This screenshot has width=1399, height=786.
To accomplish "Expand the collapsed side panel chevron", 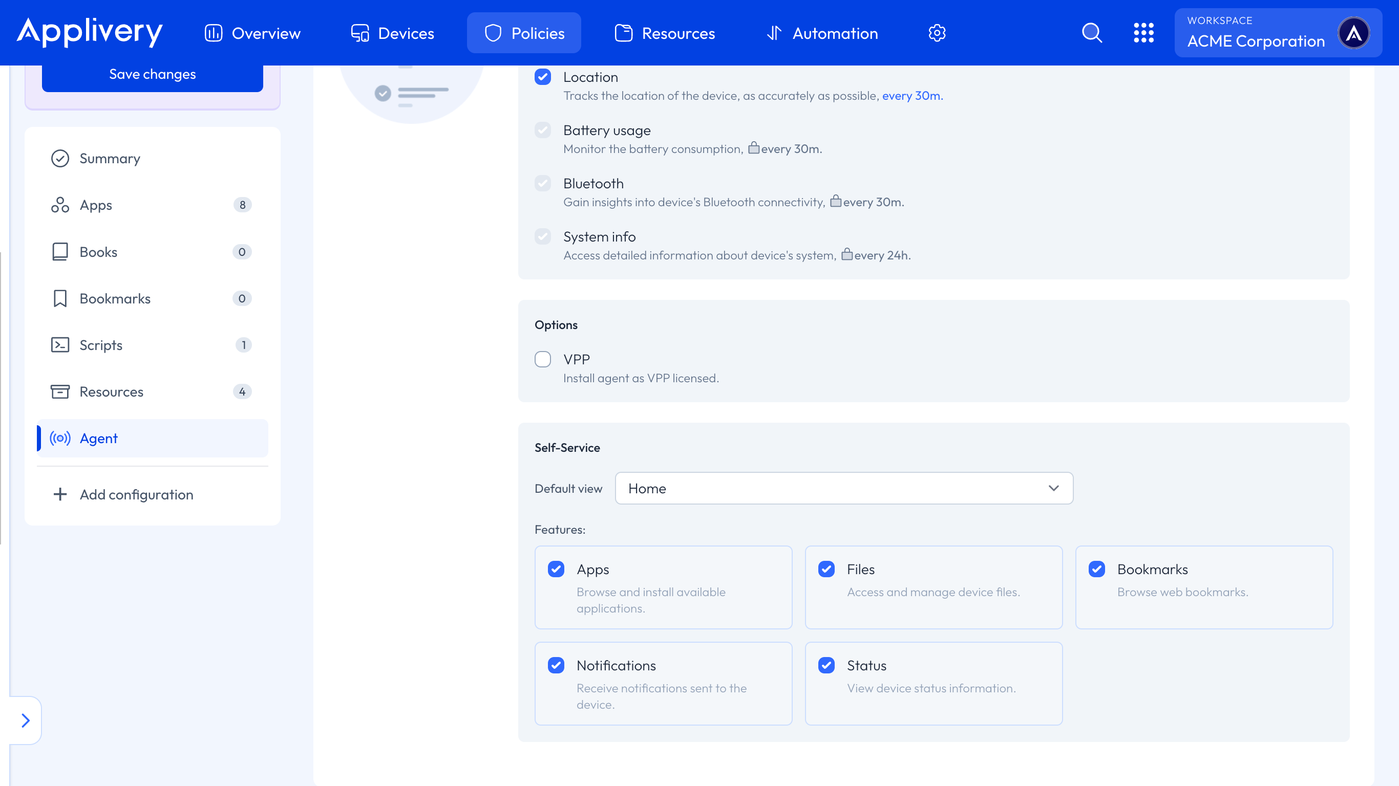I will tap(26, 720).
